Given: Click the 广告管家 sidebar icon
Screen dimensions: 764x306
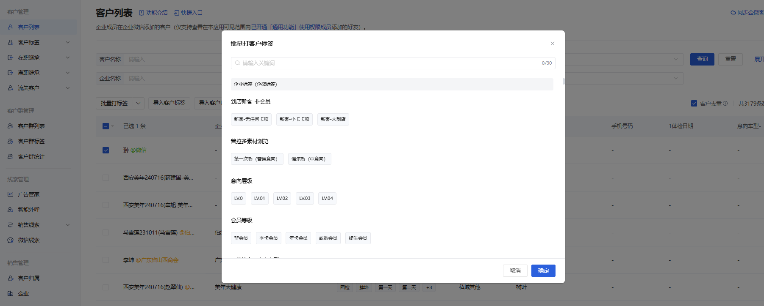Looking at the screenshot, I should (x=11, y=194).
